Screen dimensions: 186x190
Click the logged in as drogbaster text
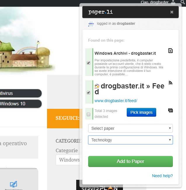click(116, 24)
